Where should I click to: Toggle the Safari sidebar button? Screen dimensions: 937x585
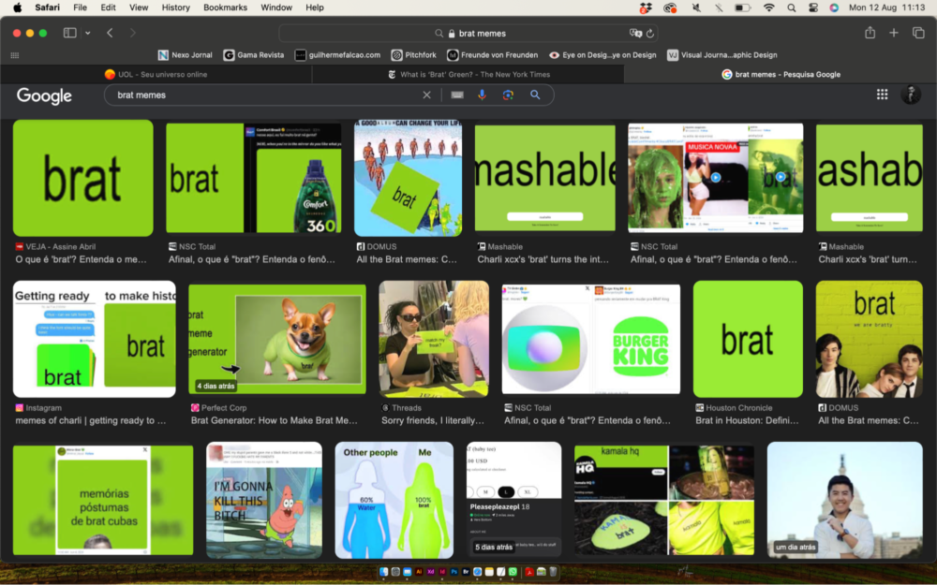[x=70, y=33]
